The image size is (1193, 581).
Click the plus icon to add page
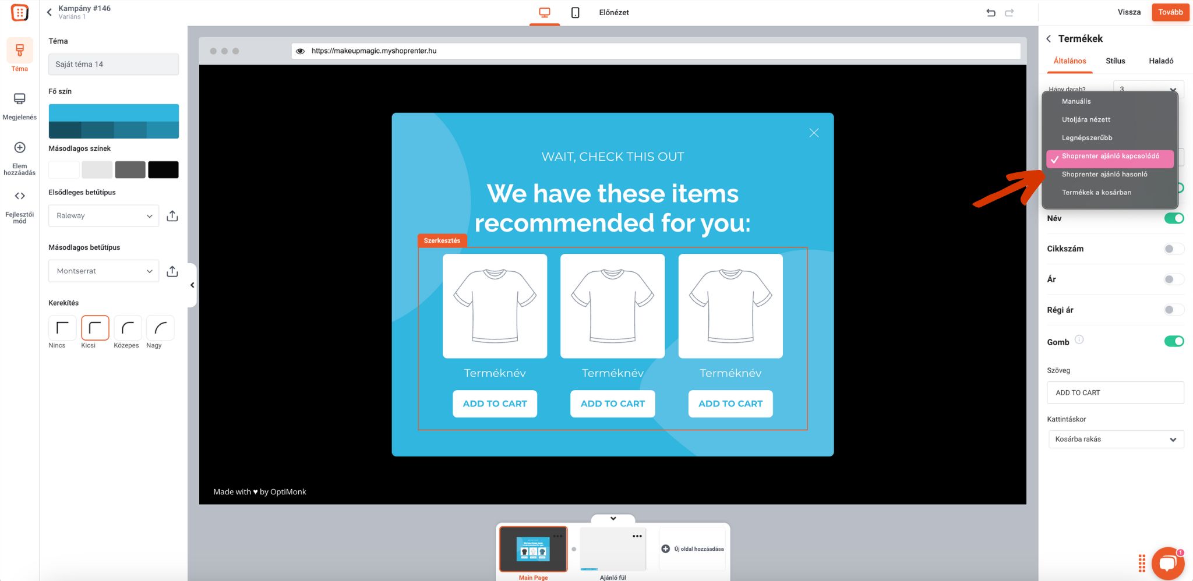pyautogui.click(x=666, y=549)
